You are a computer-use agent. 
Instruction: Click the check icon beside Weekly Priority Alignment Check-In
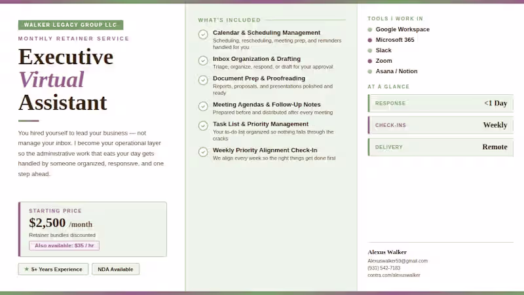click(x=203, y=152)
